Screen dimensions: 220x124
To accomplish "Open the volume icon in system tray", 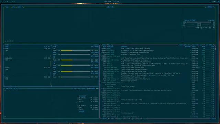I will click(214, 1).
